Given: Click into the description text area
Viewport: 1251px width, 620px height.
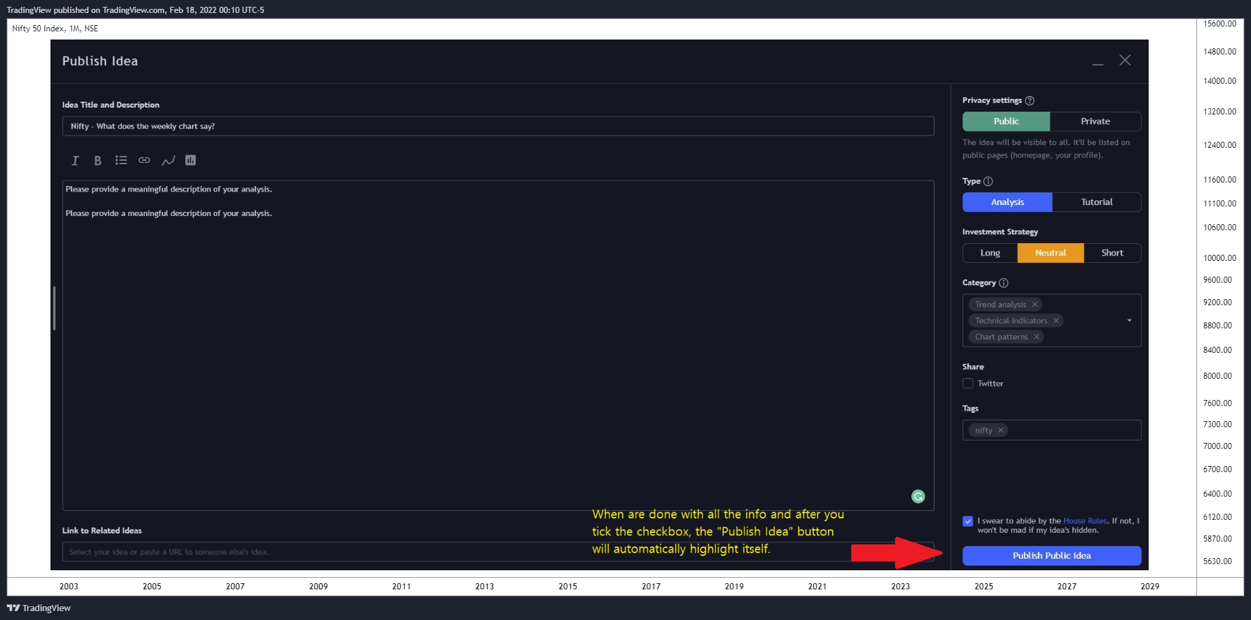Looking at the screenshot, I should click(x=498, y=345).
